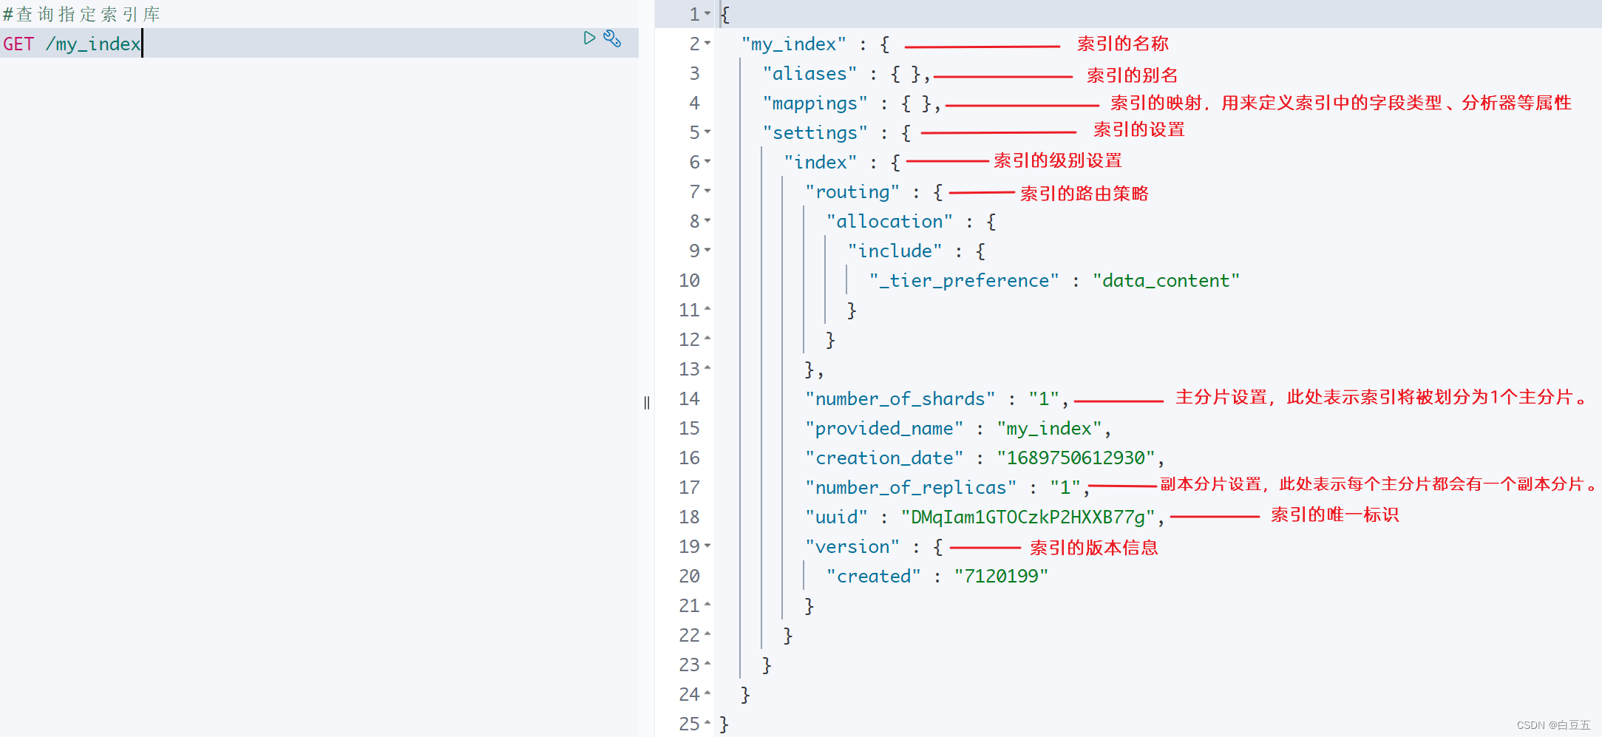Image resolution: width=1602 pixels, height=737 pixels.
Task: Click the "number_of_replicas" key
Action: 911,487
